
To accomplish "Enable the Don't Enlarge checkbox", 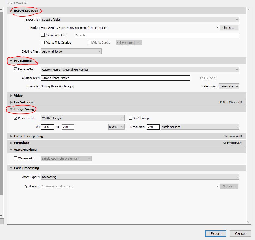I will [130, 118].
